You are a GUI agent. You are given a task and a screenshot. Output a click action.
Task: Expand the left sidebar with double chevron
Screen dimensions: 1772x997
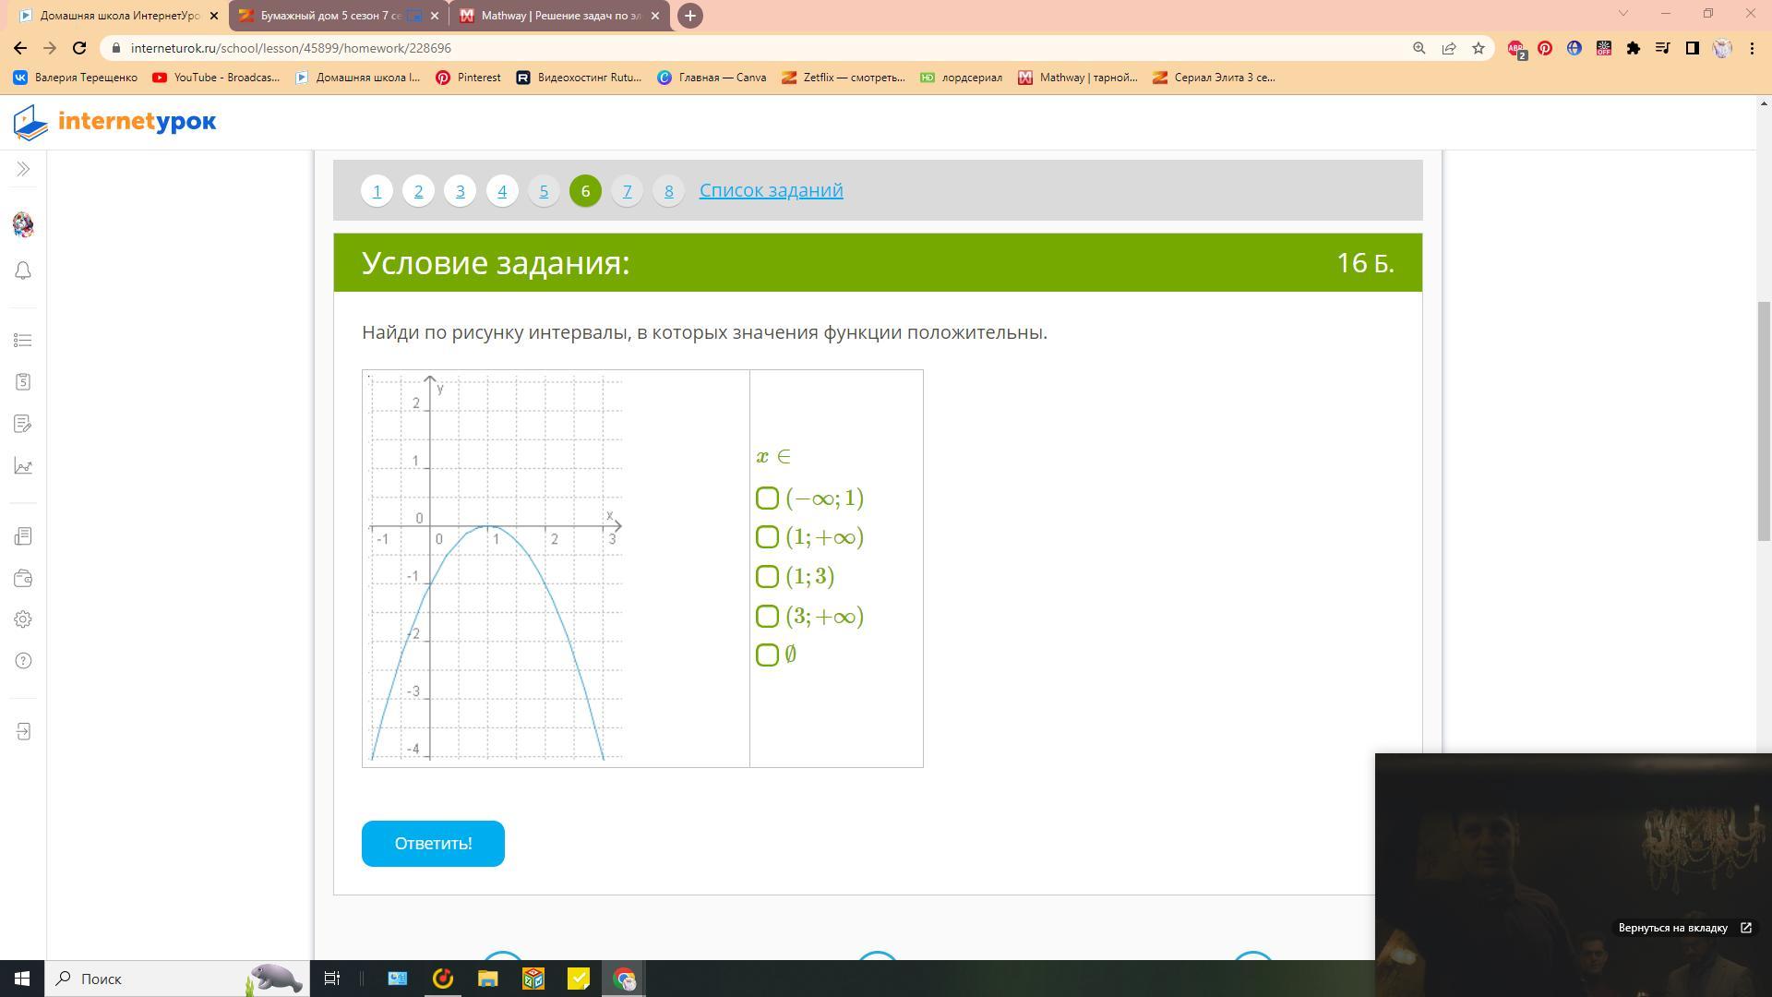[x=23, y=169]
